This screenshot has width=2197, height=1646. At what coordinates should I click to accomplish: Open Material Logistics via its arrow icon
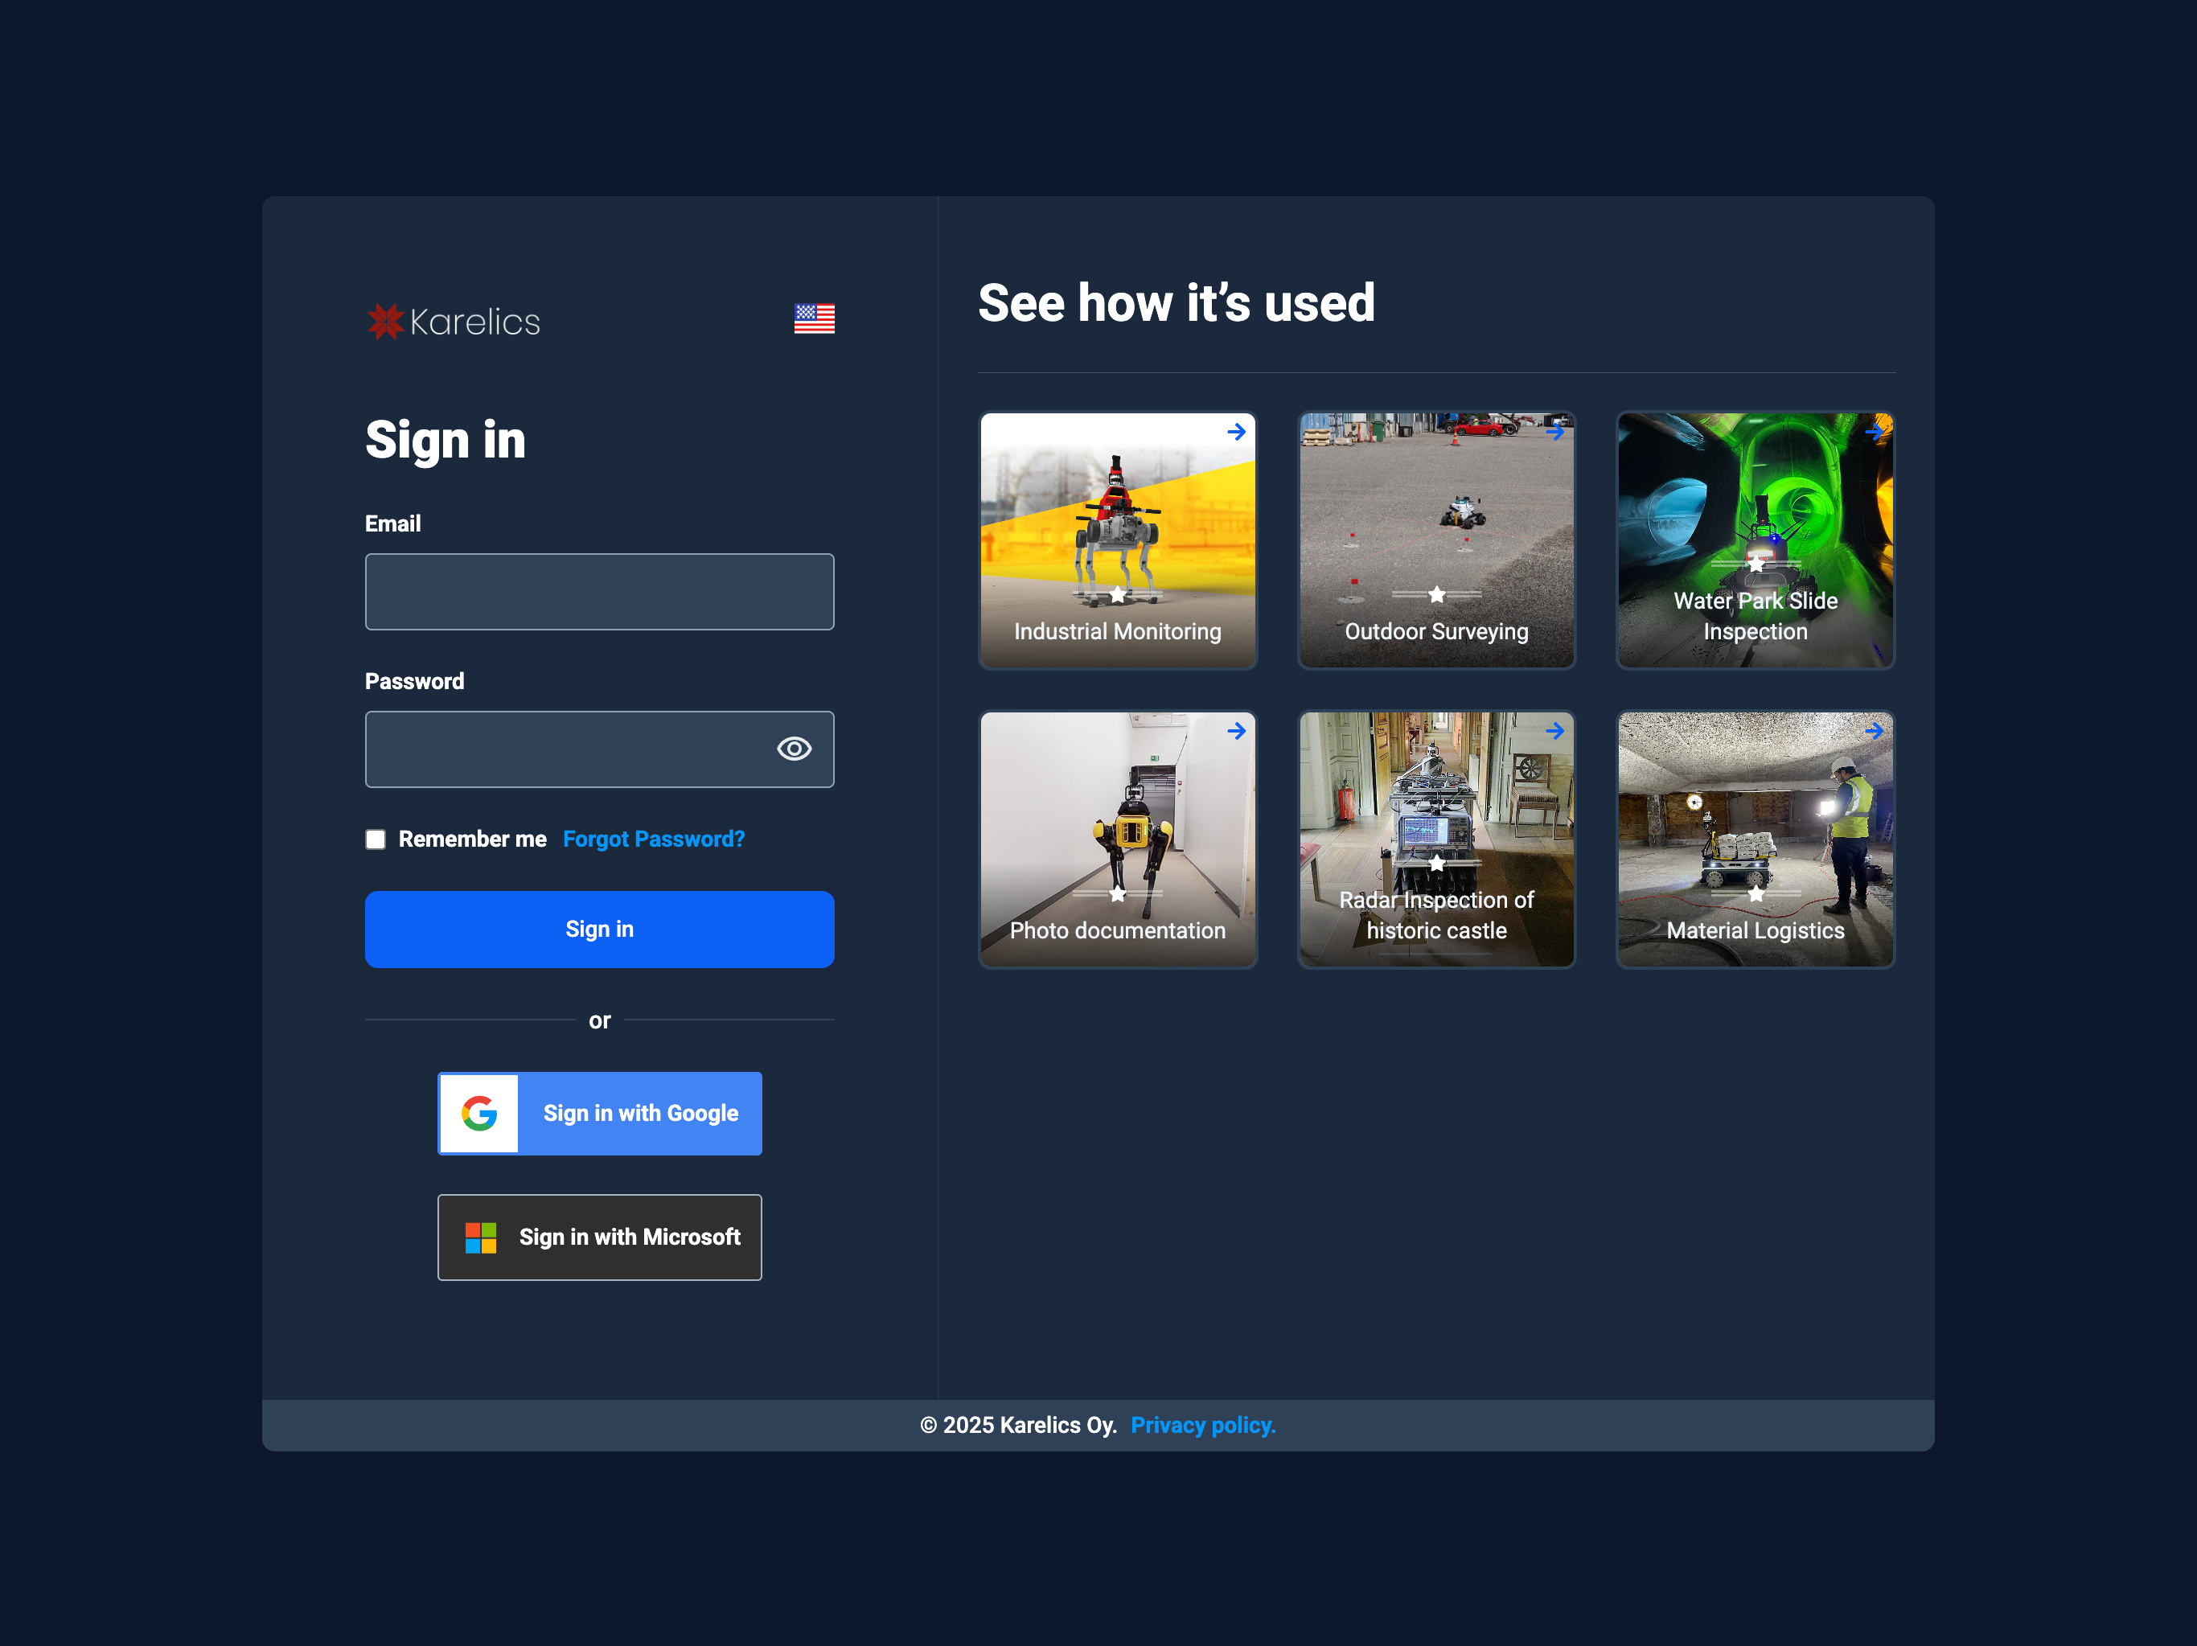1875,731
